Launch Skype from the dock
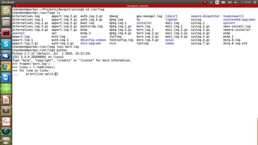This screenshot has height=145, width=258. (x=6, y=44)
